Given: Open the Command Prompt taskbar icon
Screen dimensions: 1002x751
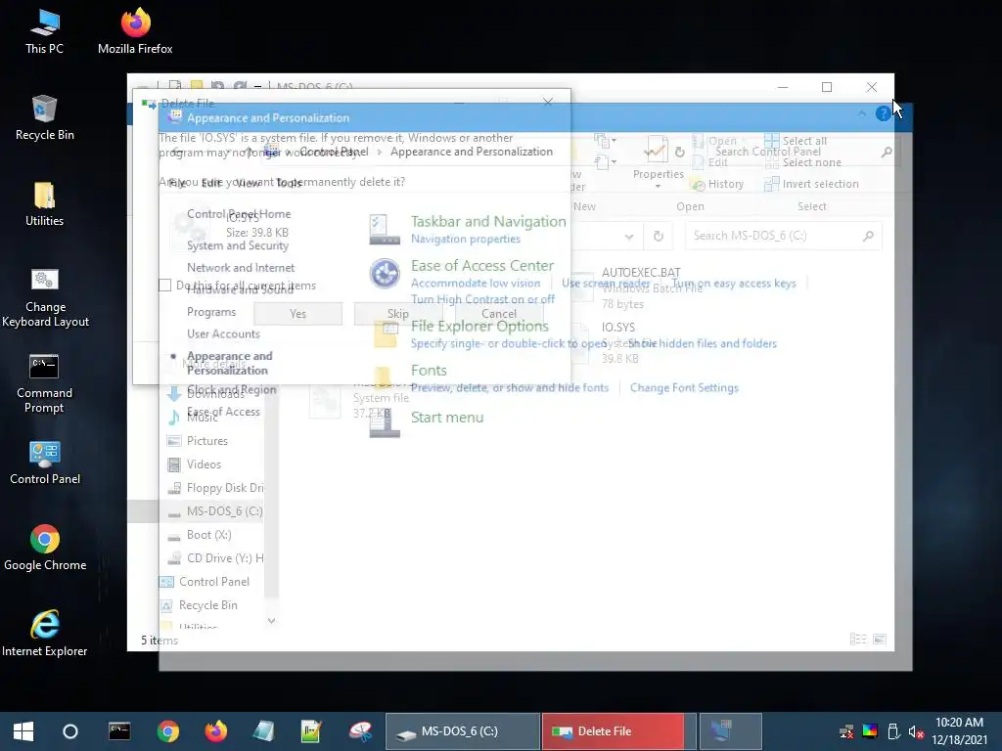Looking at the screenshot, I should point(119,731).
